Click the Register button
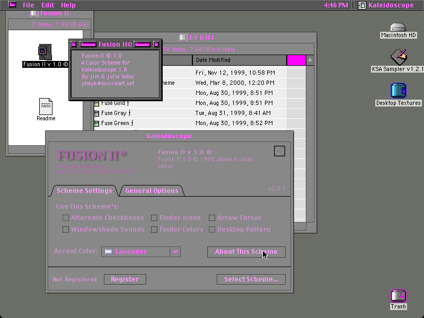Image resolution: width=424 pixels, height=318 pixels. [x=125, y=279]
